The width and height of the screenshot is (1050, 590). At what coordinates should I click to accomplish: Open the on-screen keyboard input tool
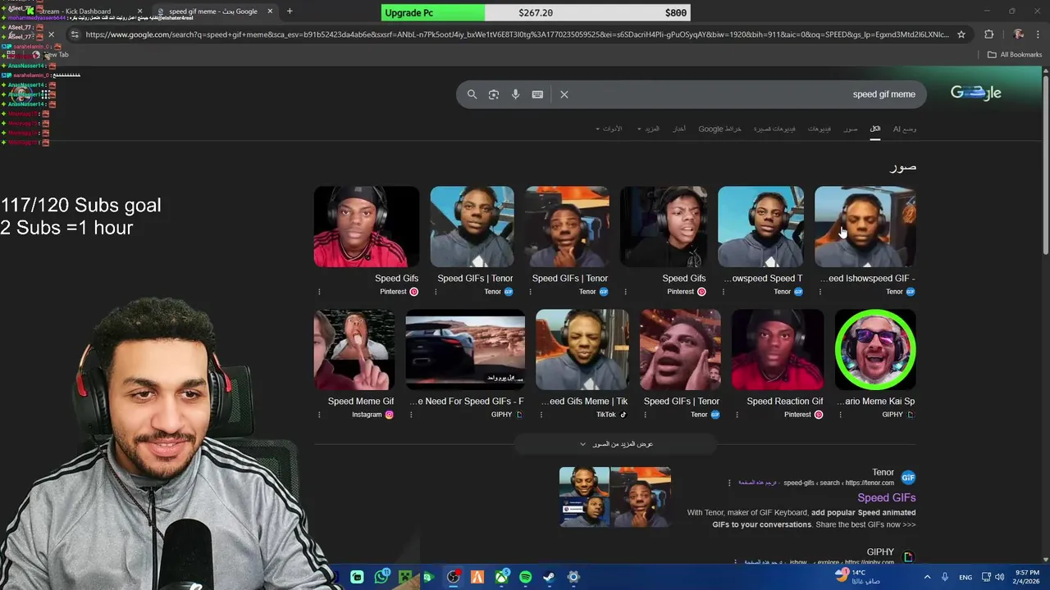coord(537,94)
